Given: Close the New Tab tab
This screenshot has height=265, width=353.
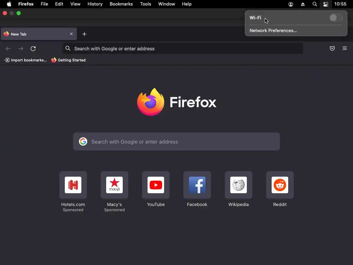Looking at the screenshot, I should point(71,34).
